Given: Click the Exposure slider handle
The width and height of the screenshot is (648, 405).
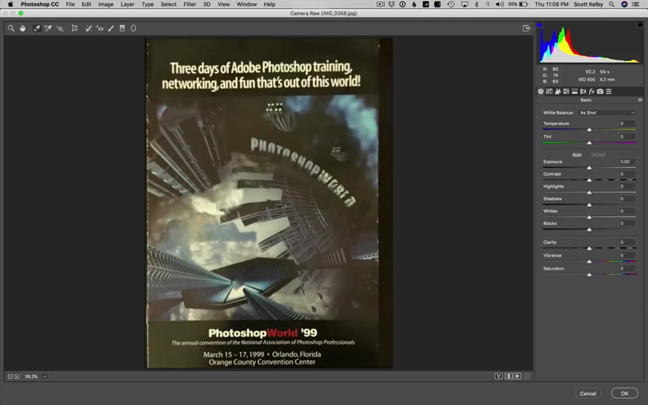Looking at the screenshot, I should [x=589, y=168].
